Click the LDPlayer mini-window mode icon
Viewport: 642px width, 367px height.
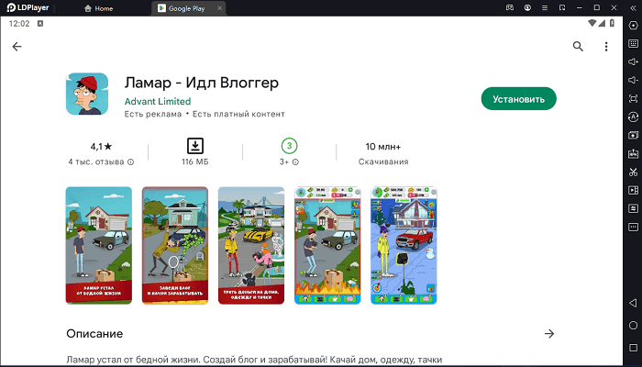(562, 7)
